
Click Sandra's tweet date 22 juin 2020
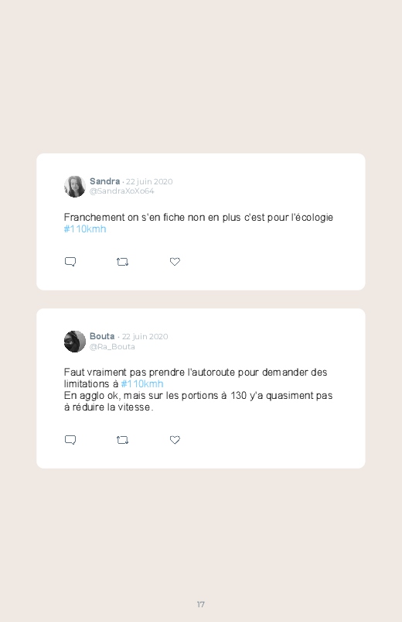149,182
